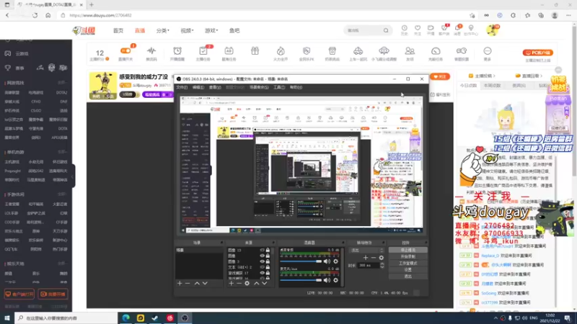Click 工作室模式 studio mode button in OBS

coord(408,264)
